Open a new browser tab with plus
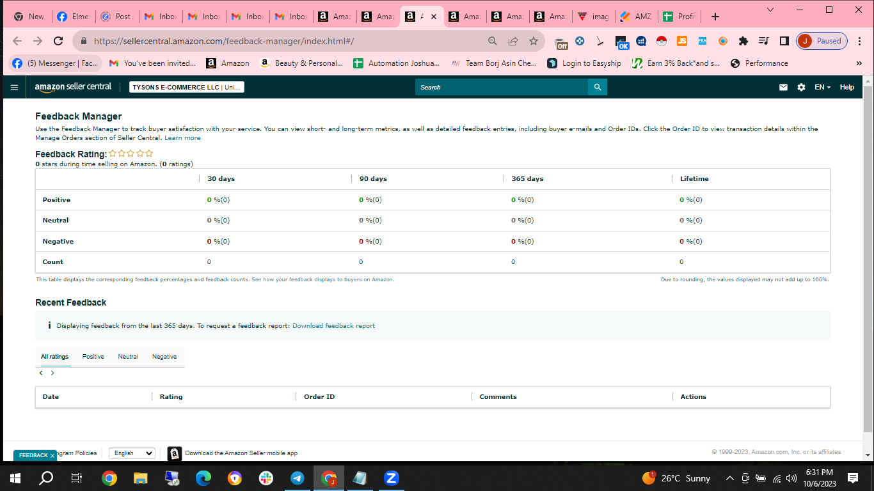 [x=715, y=17]
